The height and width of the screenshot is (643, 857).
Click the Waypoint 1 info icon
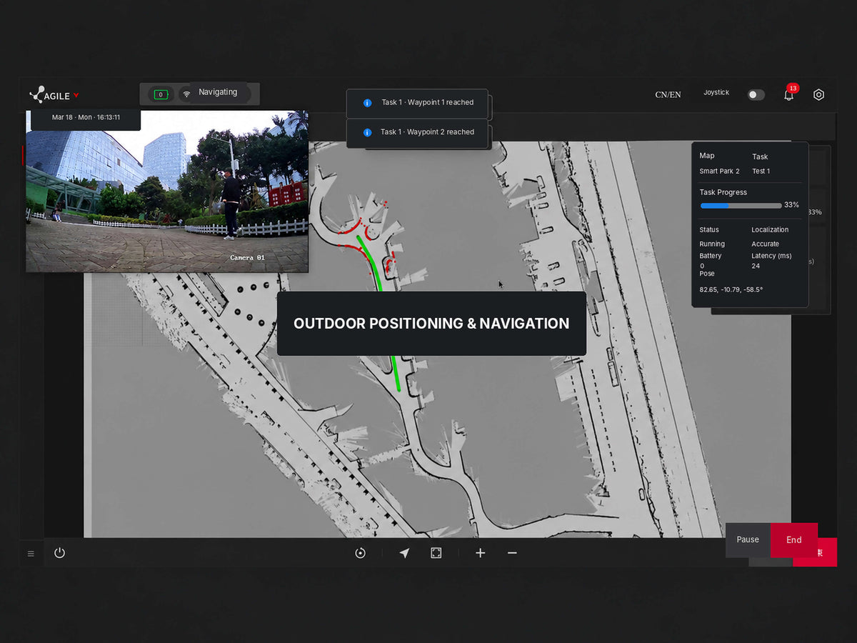pos(367,103)
